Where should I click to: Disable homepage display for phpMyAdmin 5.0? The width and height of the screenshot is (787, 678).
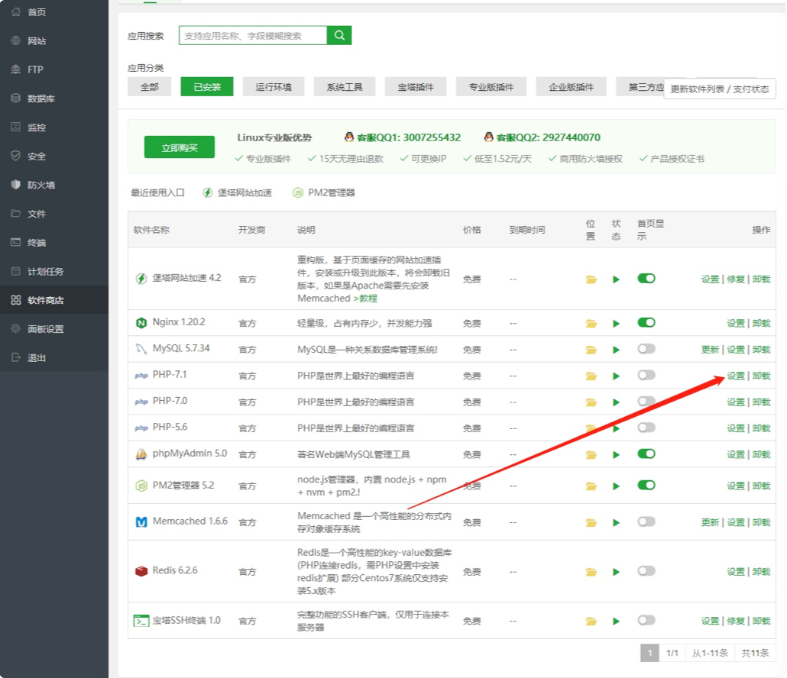[646, 454]
